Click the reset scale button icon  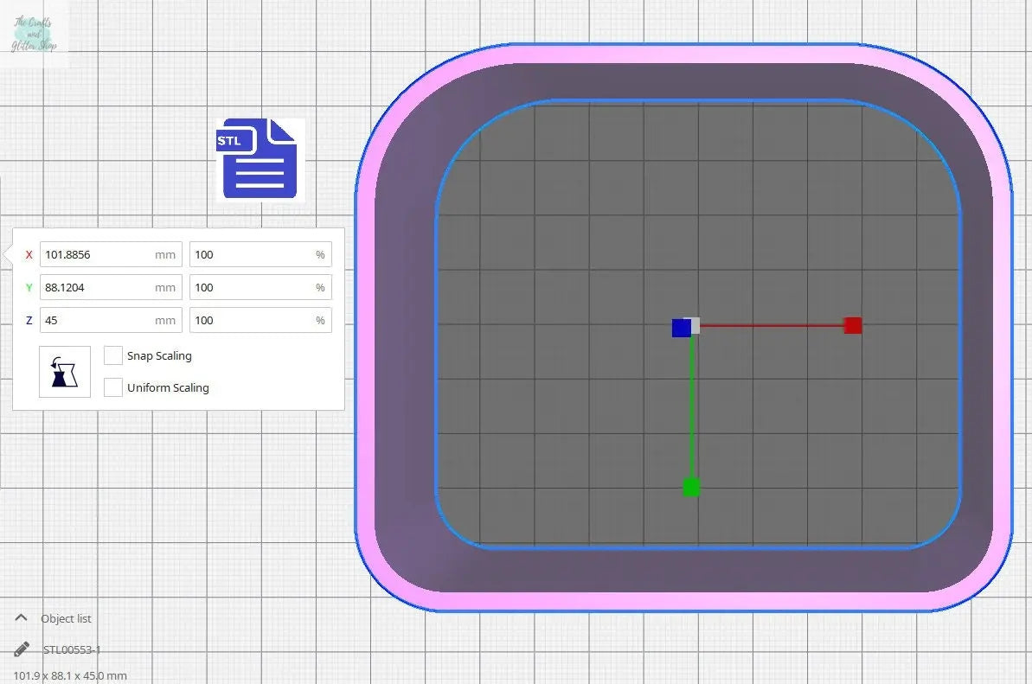tap(65, 372)
